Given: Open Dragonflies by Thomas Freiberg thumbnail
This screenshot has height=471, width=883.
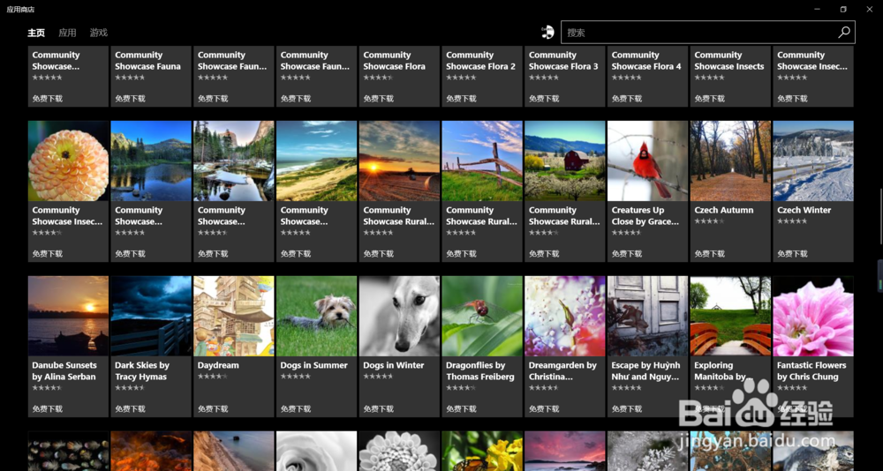Looking at the screenshot, I should coord(482,317).
